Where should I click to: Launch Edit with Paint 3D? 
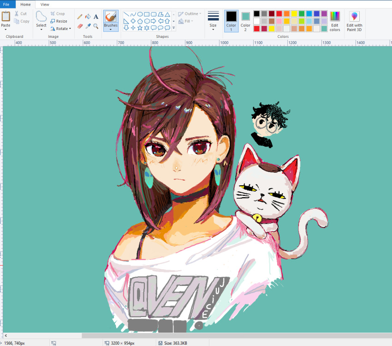click(x=354, y=21)
